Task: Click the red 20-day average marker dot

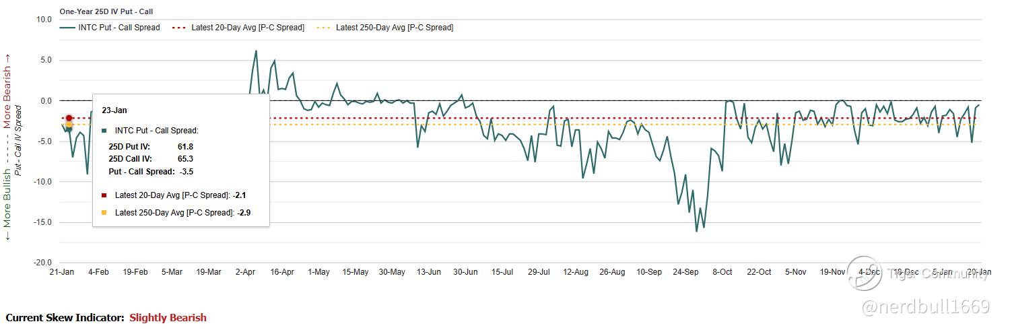Action: (x=69, y=118)
